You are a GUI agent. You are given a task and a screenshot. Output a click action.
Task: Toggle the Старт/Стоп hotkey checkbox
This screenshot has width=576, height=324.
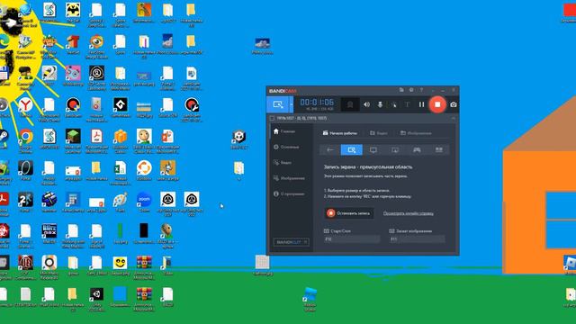point(326,231)
